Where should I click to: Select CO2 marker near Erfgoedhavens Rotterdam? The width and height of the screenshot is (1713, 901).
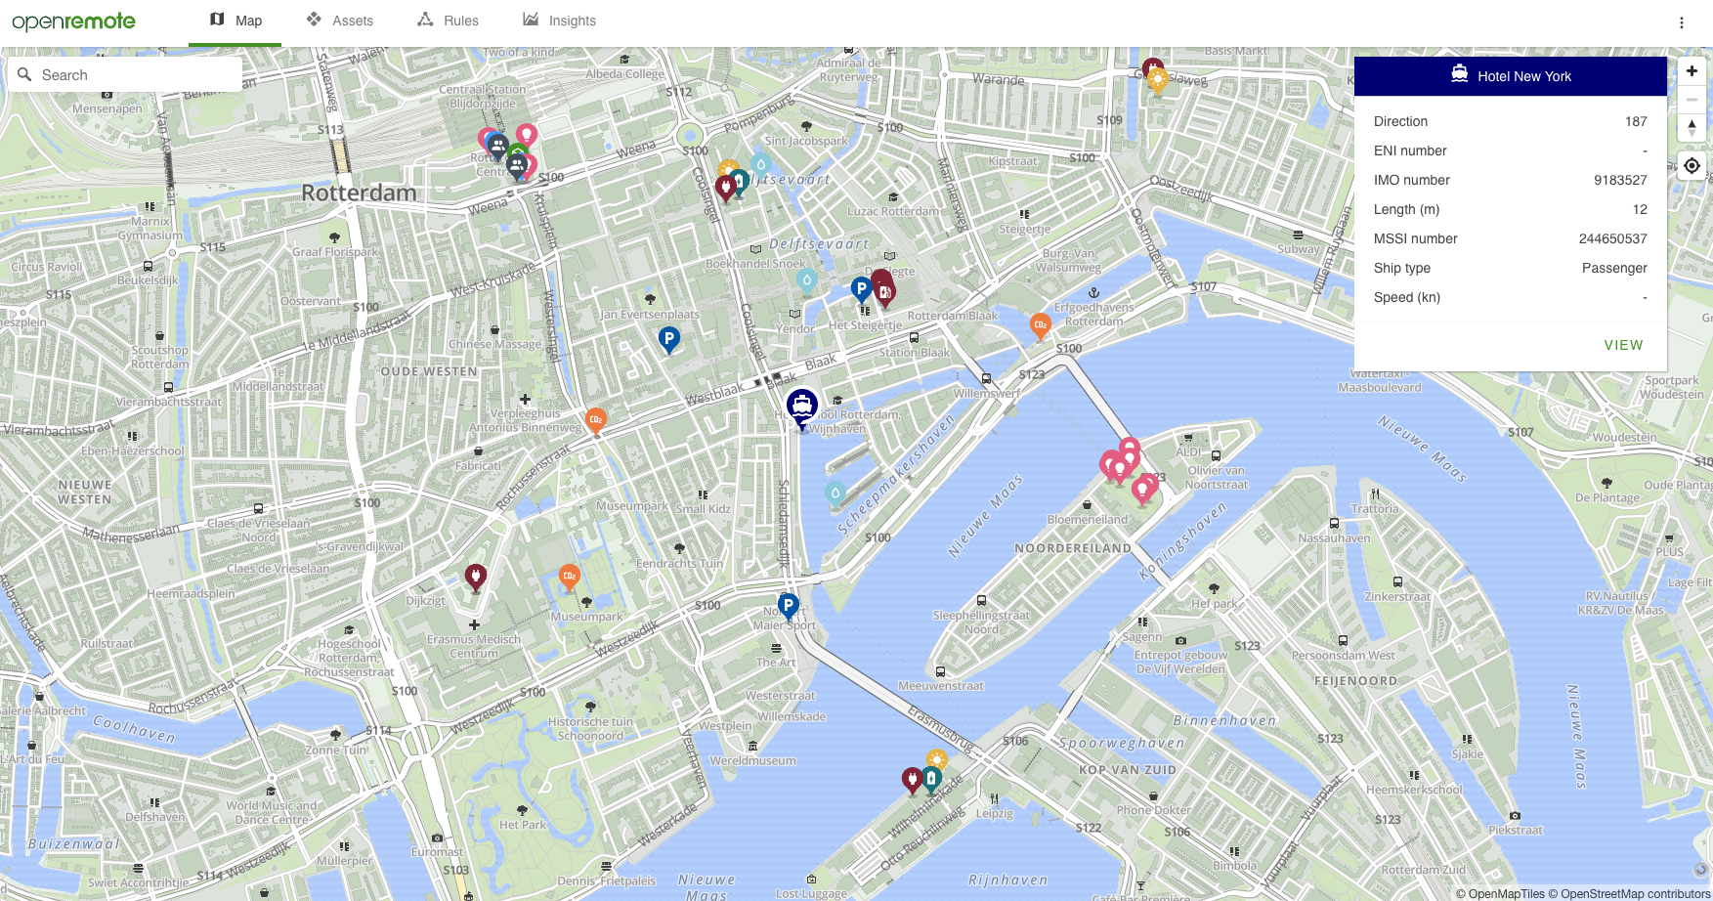[1041, 325]
